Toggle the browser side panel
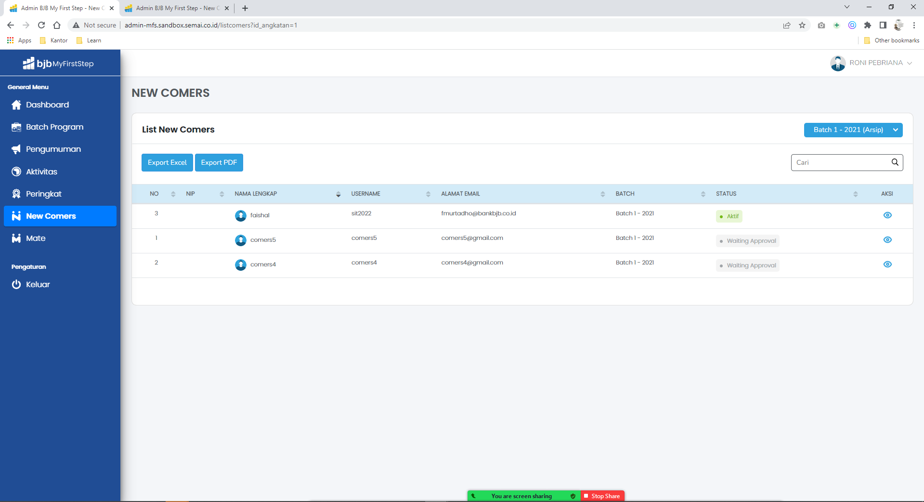The height and width of the screenshot is (502, 924). coord(883,25)
